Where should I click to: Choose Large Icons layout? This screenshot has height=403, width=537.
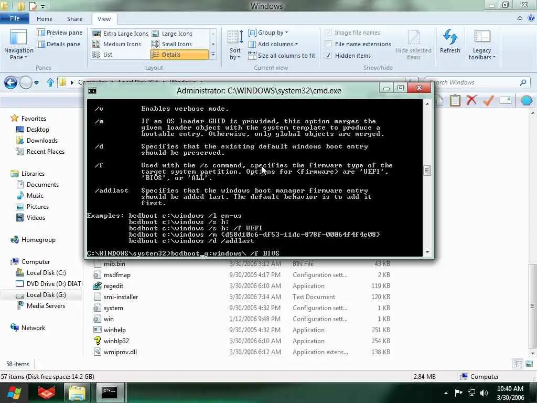[172, 34]
